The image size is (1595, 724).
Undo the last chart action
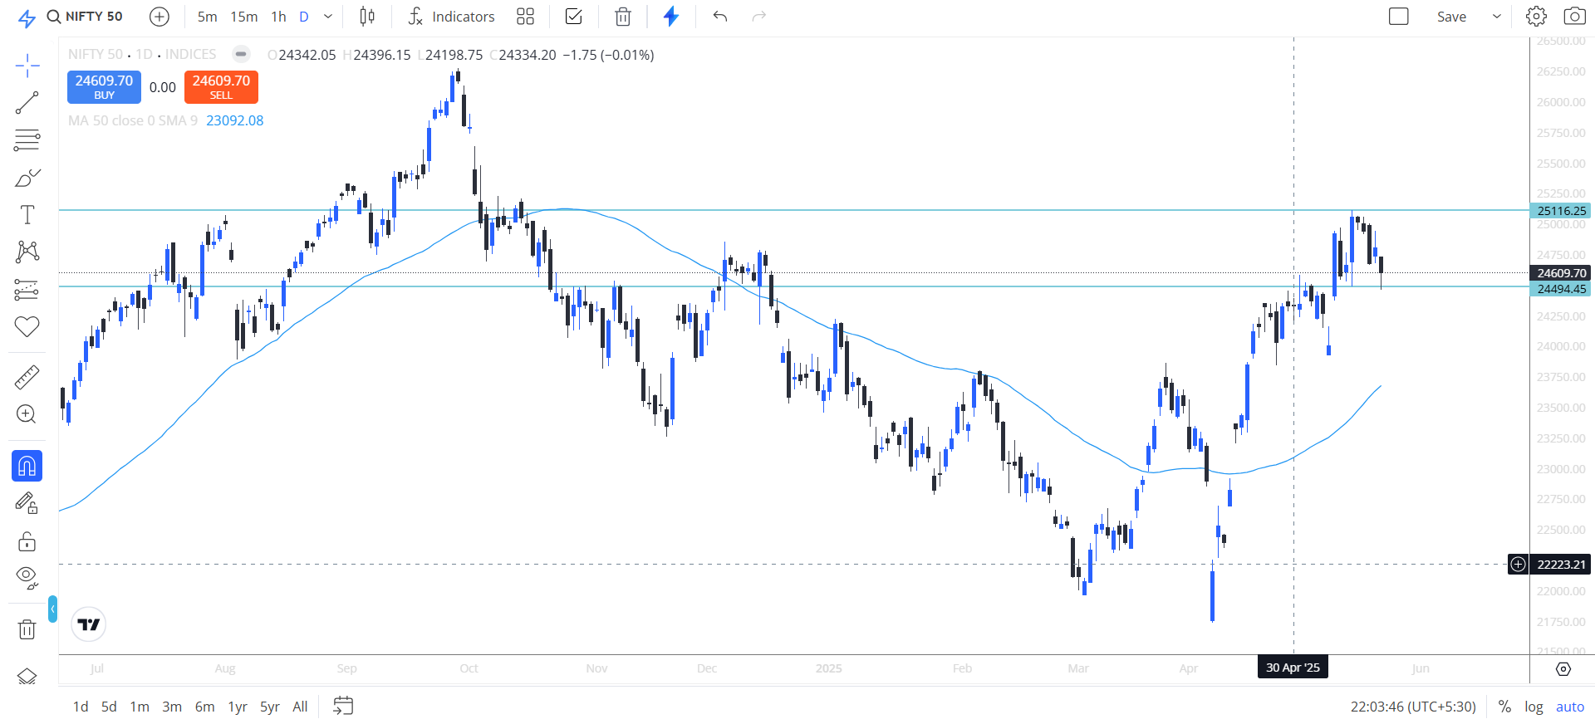pyautogui.click(x=720, y=17)
